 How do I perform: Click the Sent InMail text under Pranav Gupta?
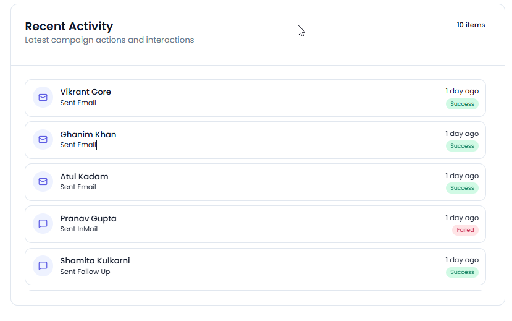tap(79, 229)
